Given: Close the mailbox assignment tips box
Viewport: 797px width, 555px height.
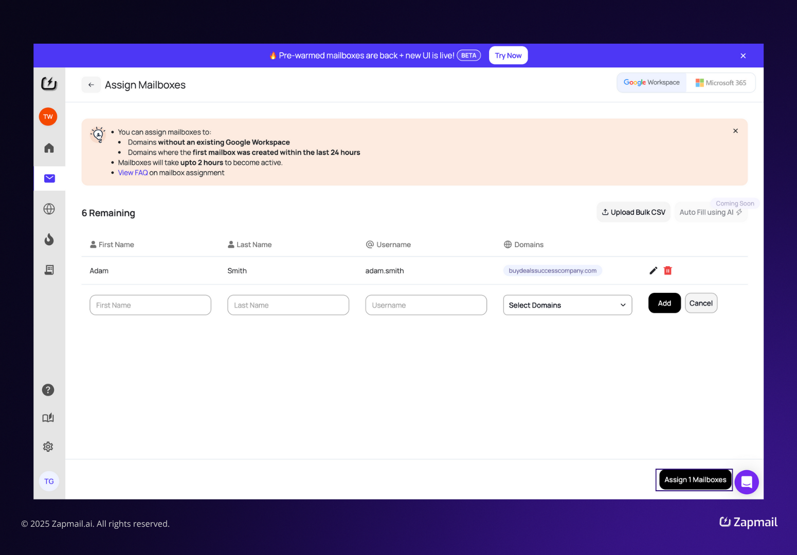Looking at the screenshot, I should pos(736,131).
